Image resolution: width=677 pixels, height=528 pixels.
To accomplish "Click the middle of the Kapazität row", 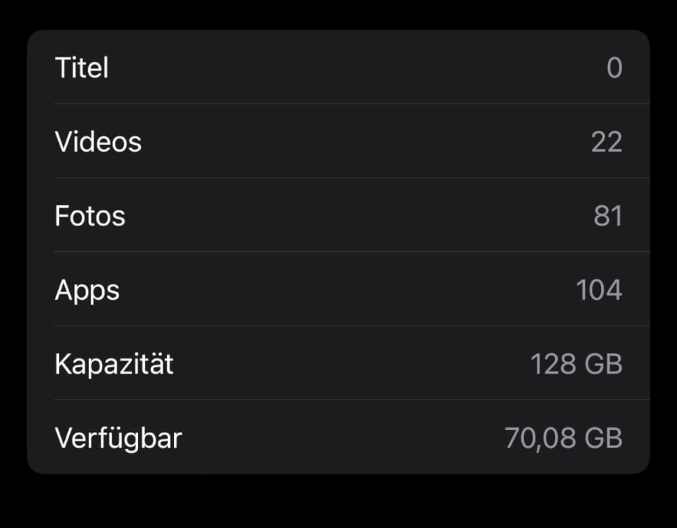I will click(338, 363).
